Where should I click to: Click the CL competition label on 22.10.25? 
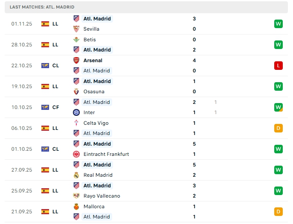[55, 66]
